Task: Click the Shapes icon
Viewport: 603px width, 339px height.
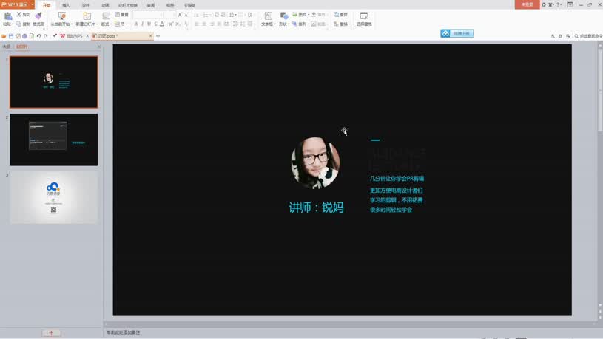Action: (x=284, y=16)
